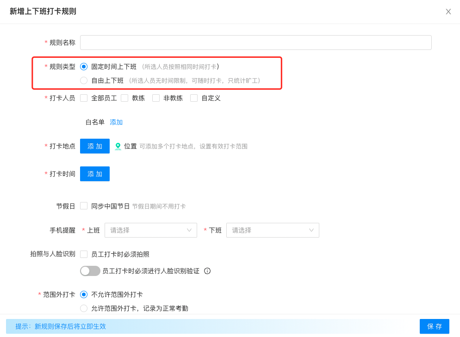Check the 全部员工 checkbox

[84, 98]
